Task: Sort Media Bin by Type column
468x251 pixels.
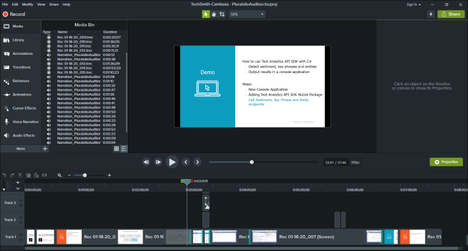Action: pos(46,32)
